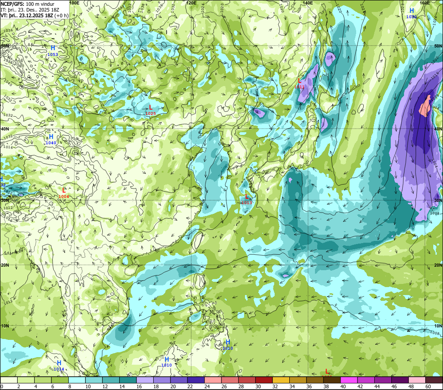Click the bright magenta 40–42 legend swatch
The height and width of the screenshot is (390, 443).
click(349, 380)
